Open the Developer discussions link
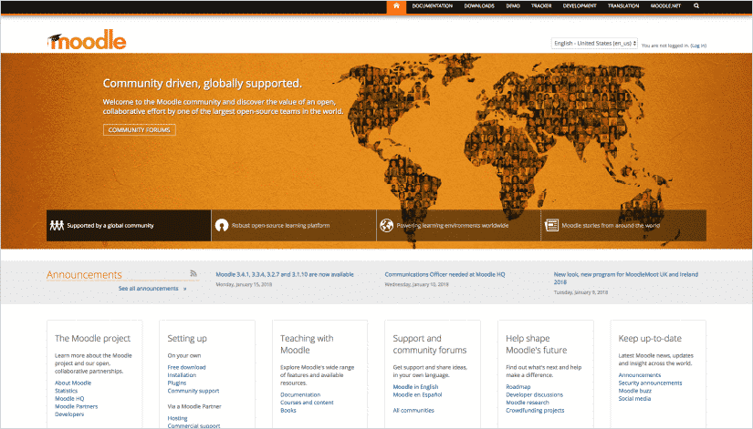 coord(535,394)
